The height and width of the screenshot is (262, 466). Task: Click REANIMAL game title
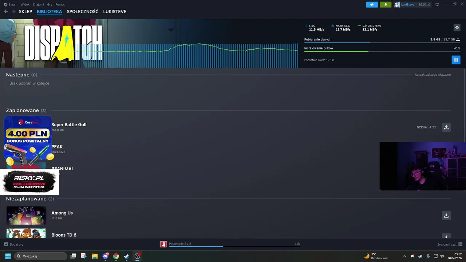(63, 169)
